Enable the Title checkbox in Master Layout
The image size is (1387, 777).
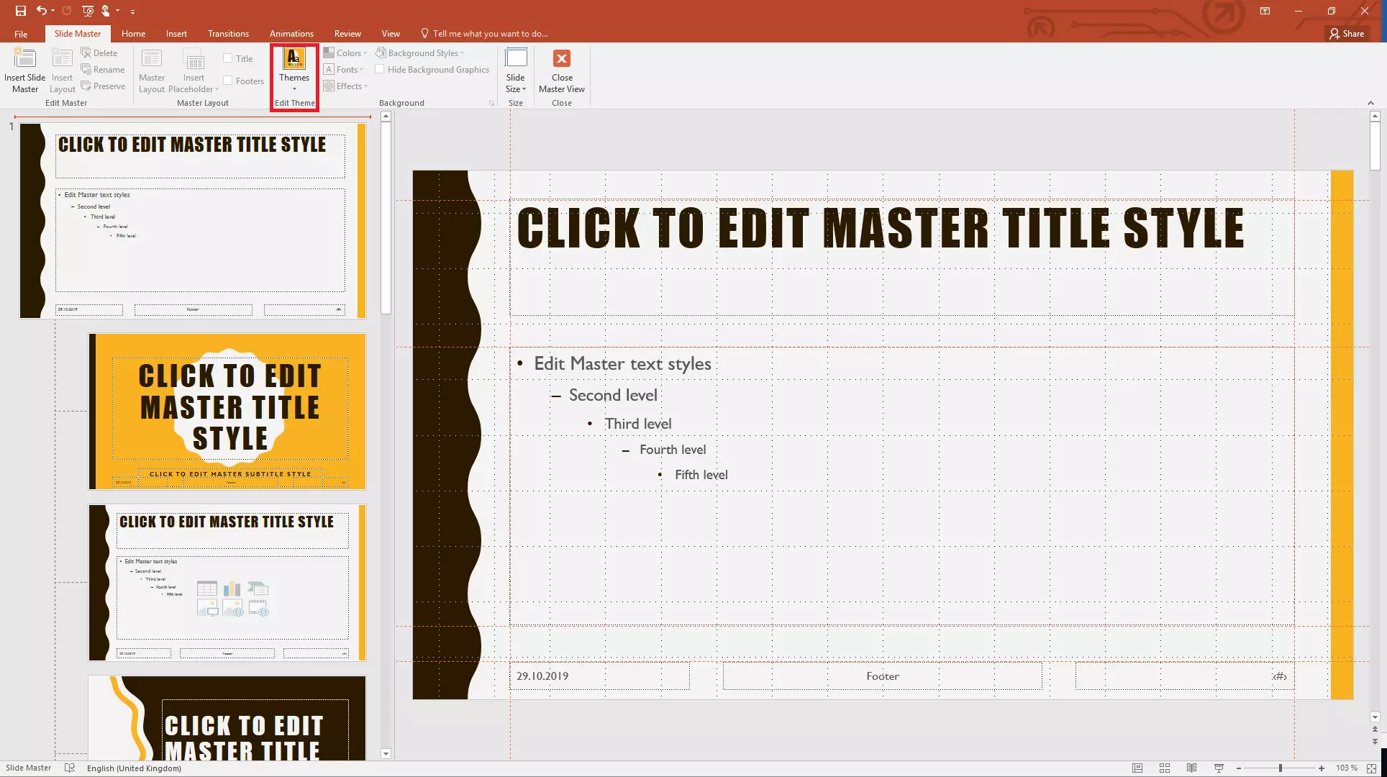coord(227,58)
